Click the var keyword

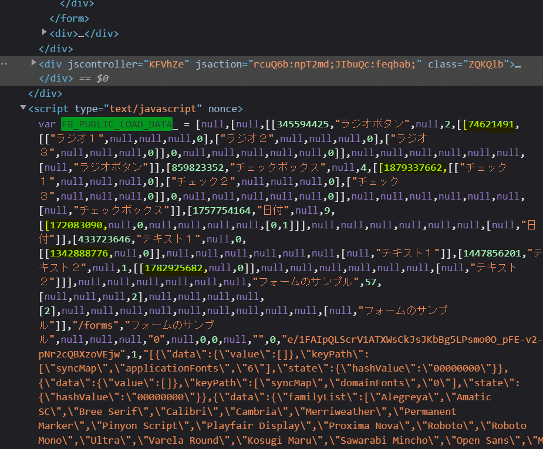[x=47, y=124]
